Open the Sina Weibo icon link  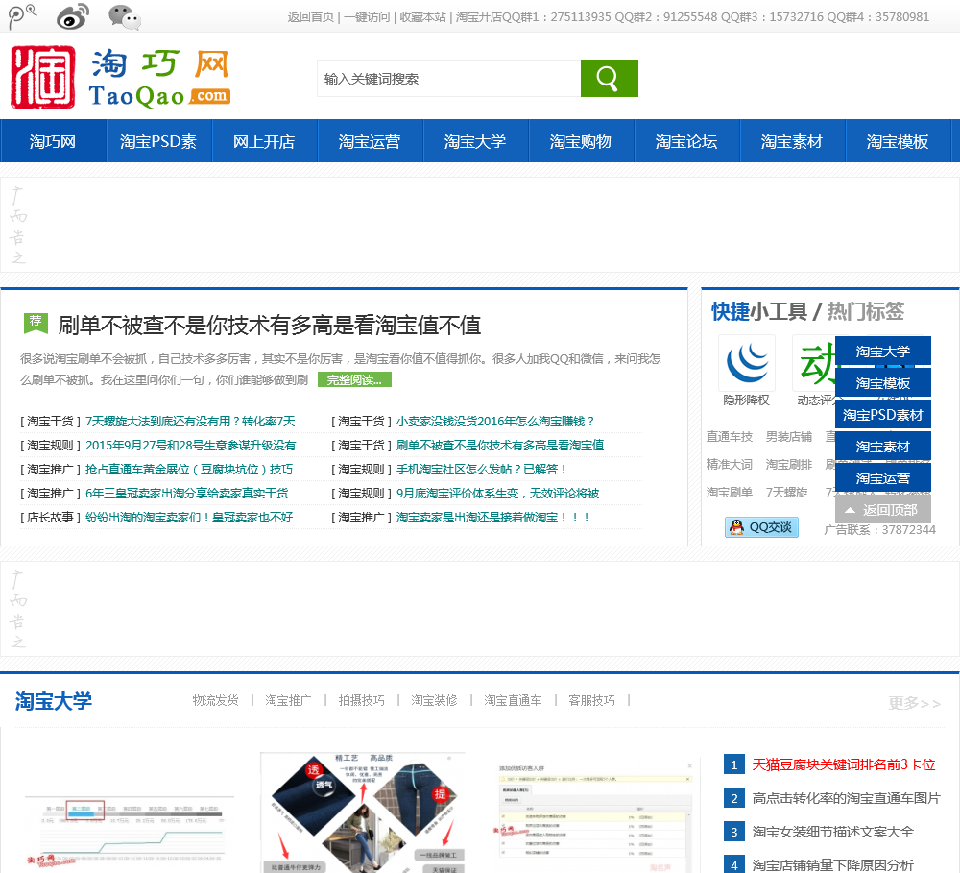(73, 16)
